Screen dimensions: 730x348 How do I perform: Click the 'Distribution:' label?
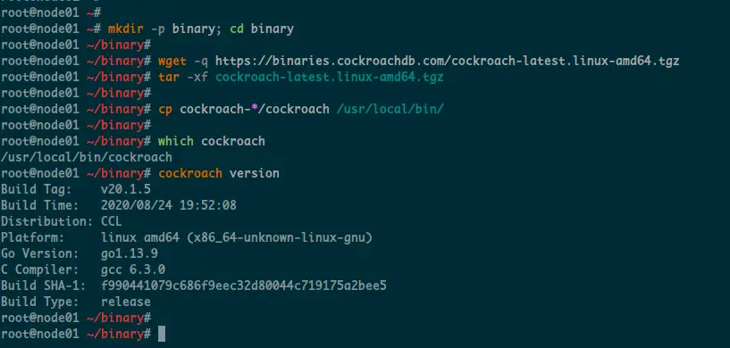(x=47, y=221)
